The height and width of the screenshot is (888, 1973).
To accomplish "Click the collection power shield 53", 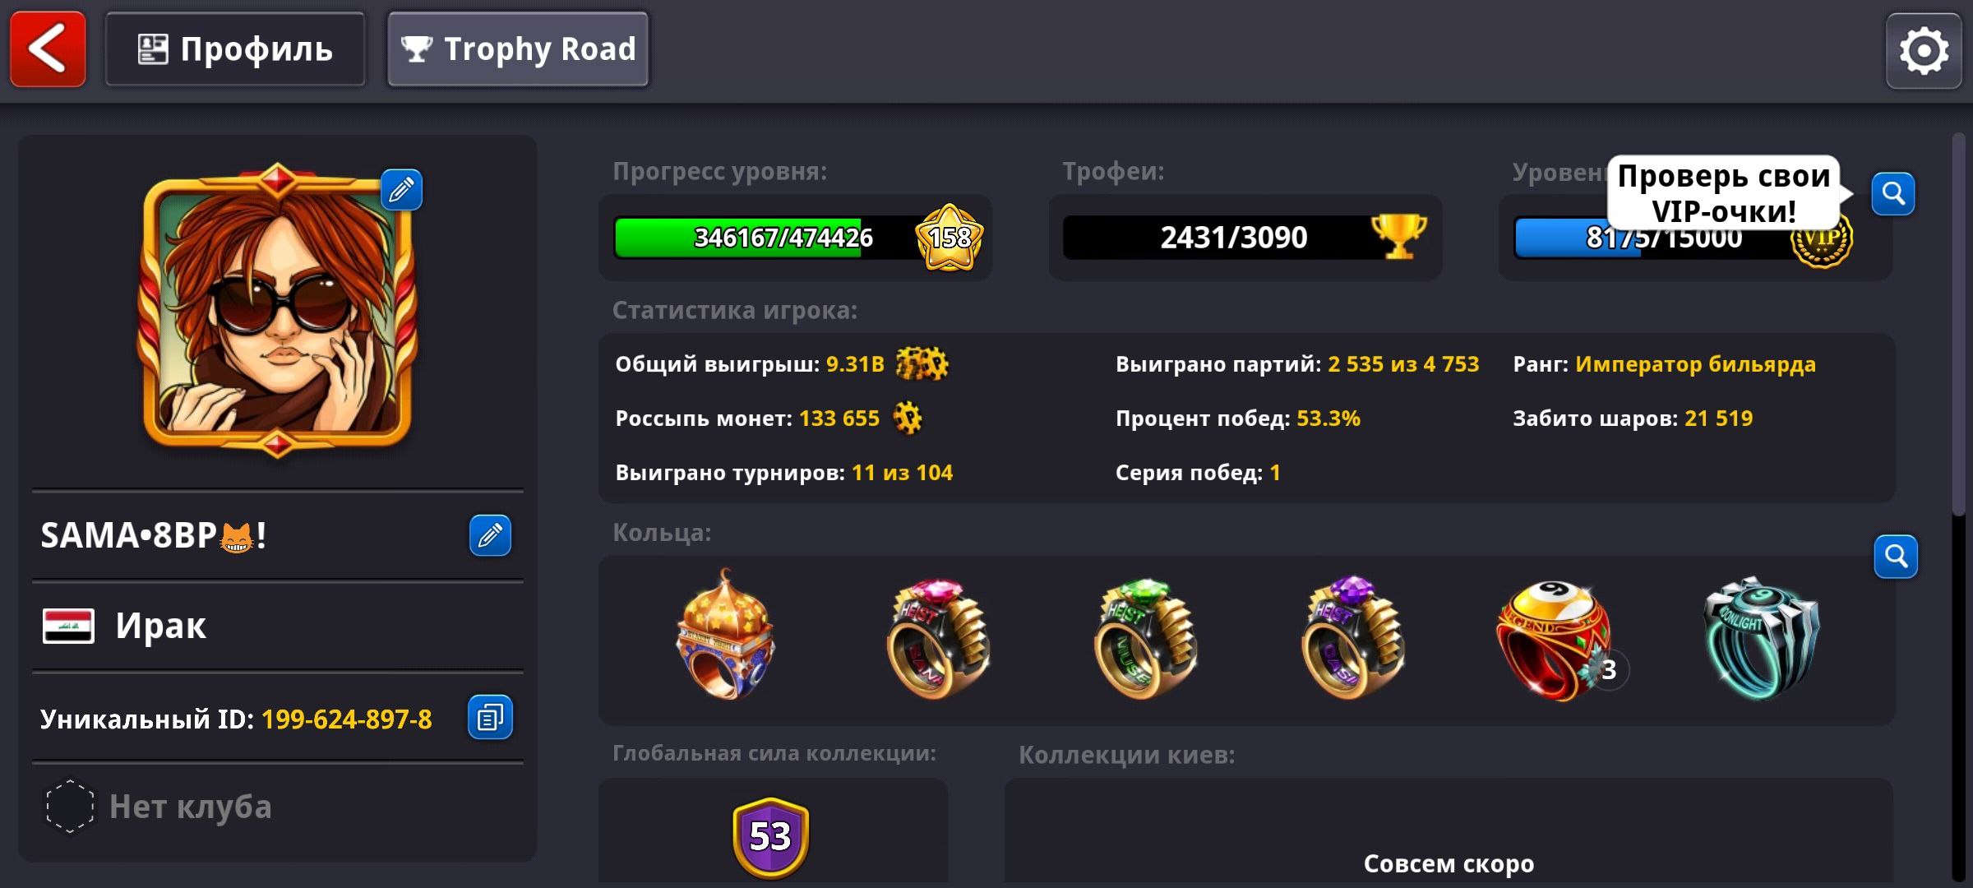I will point(770,836).
